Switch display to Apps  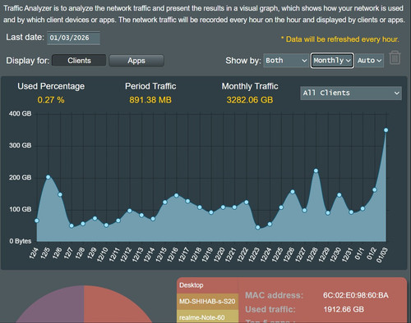pos(136,61)
